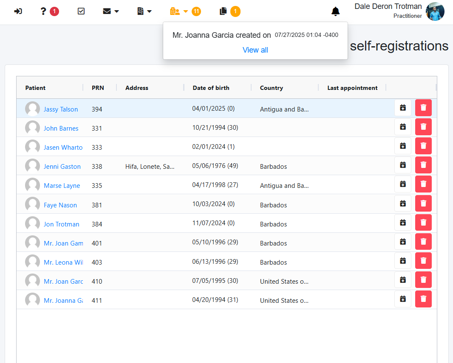
Task: Click the copy documents icon with badge
Action: tap(224, 11)
